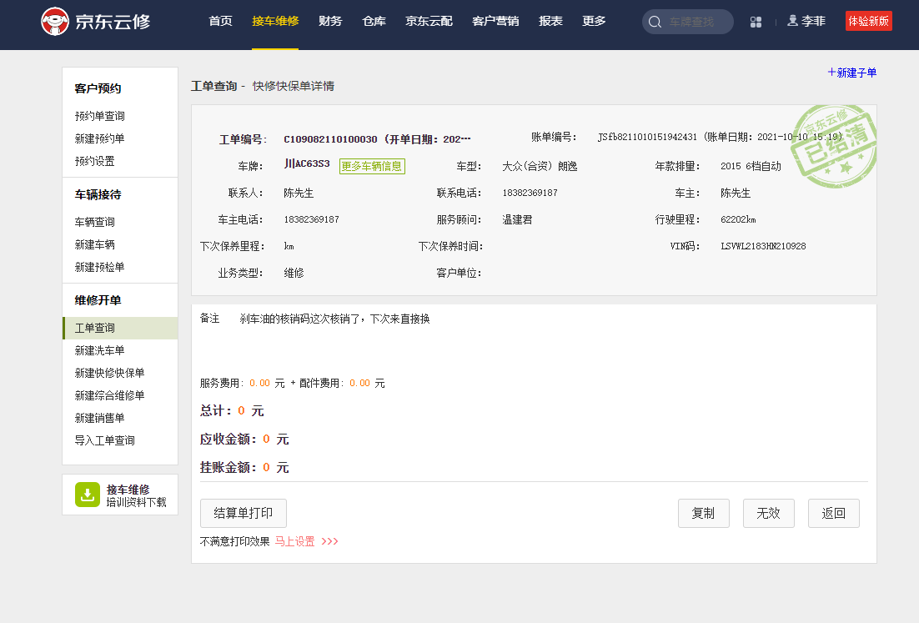Open the apps grid icon

click(756, 22)
